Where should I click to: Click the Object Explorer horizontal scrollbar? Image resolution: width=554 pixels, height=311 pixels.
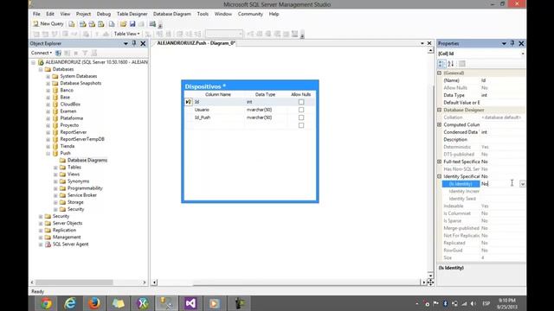pyautogui.click(x=88, y=282)
